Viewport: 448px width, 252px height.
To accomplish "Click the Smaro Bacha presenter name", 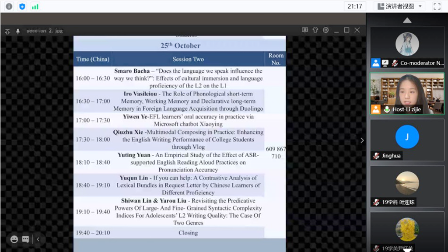I will point(132,71).
